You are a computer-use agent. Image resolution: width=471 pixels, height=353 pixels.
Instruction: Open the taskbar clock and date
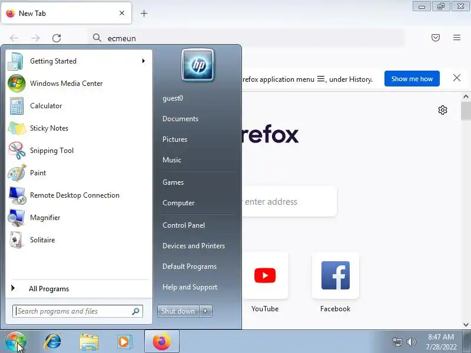coord(441,342)
